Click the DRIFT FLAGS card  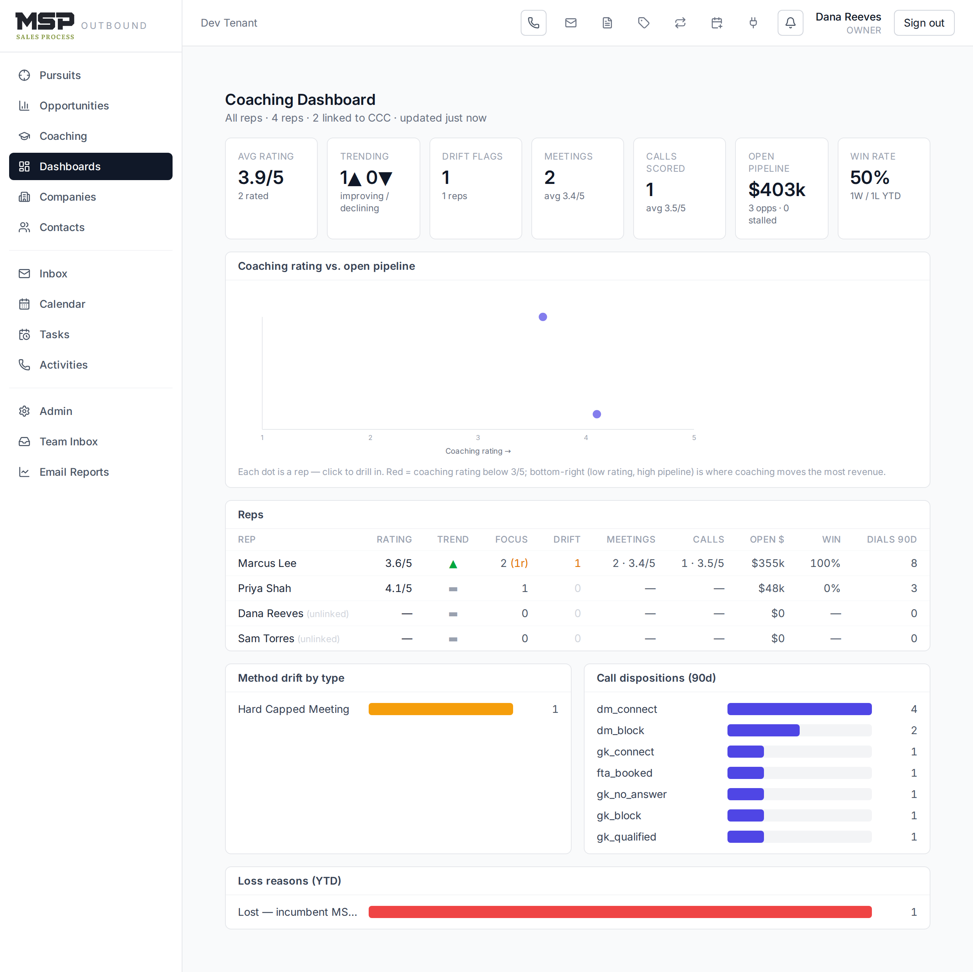(x=475, y=188)
